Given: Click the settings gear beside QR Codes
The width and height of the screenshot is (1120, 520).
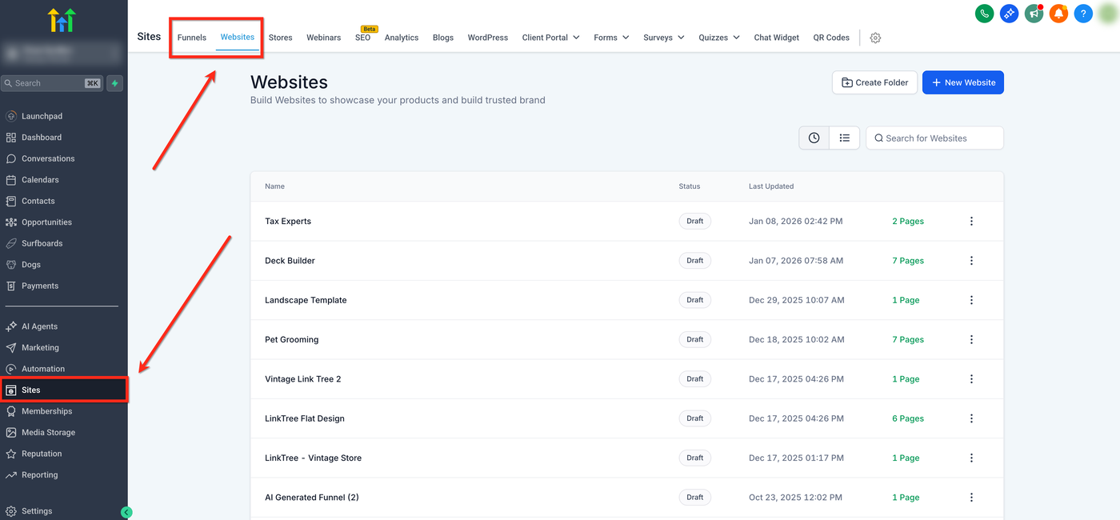Looking at the screenshot, I should coord(875,38).
